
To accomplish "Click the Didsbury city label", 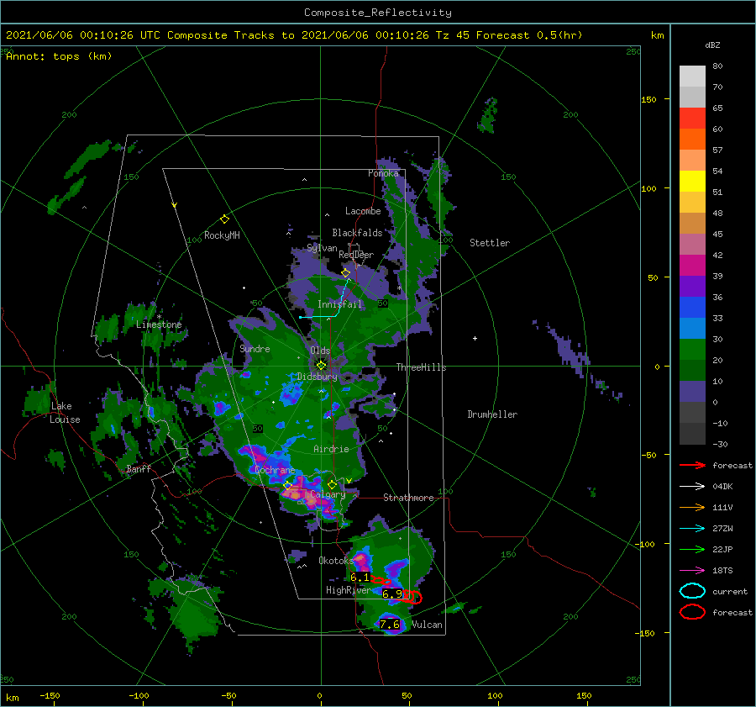I will [x=317, y=377].
